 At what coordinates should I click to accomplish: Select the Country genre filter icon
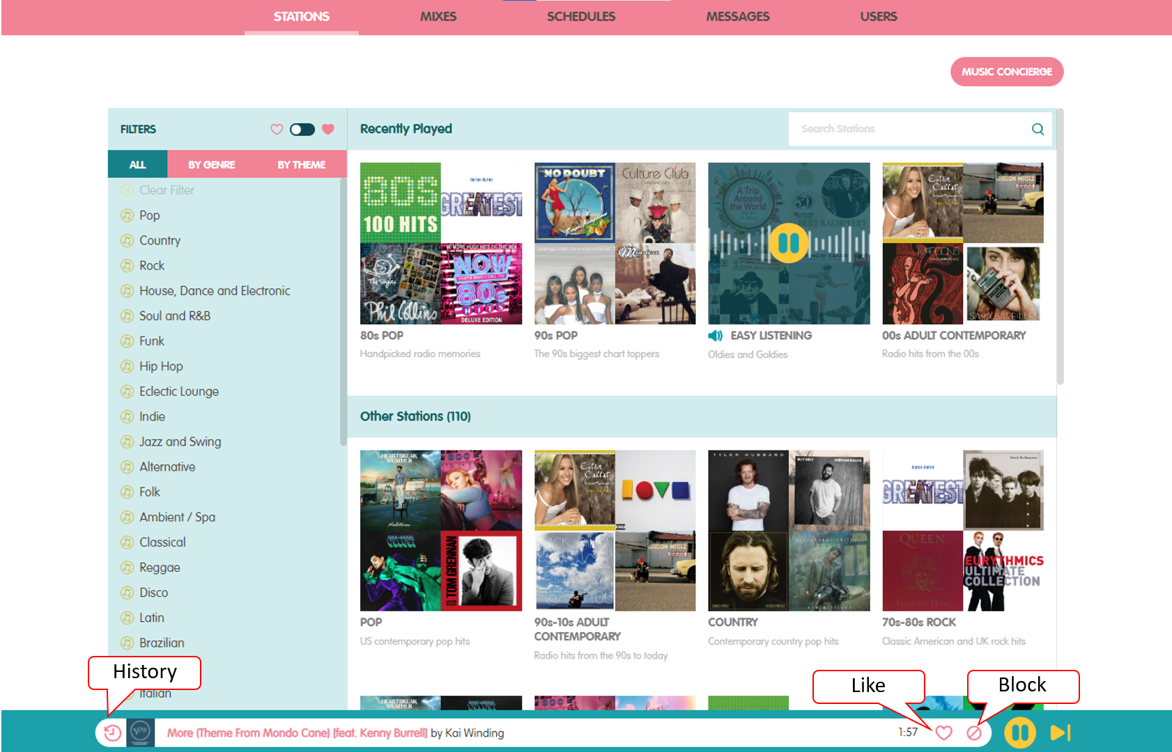127,241
